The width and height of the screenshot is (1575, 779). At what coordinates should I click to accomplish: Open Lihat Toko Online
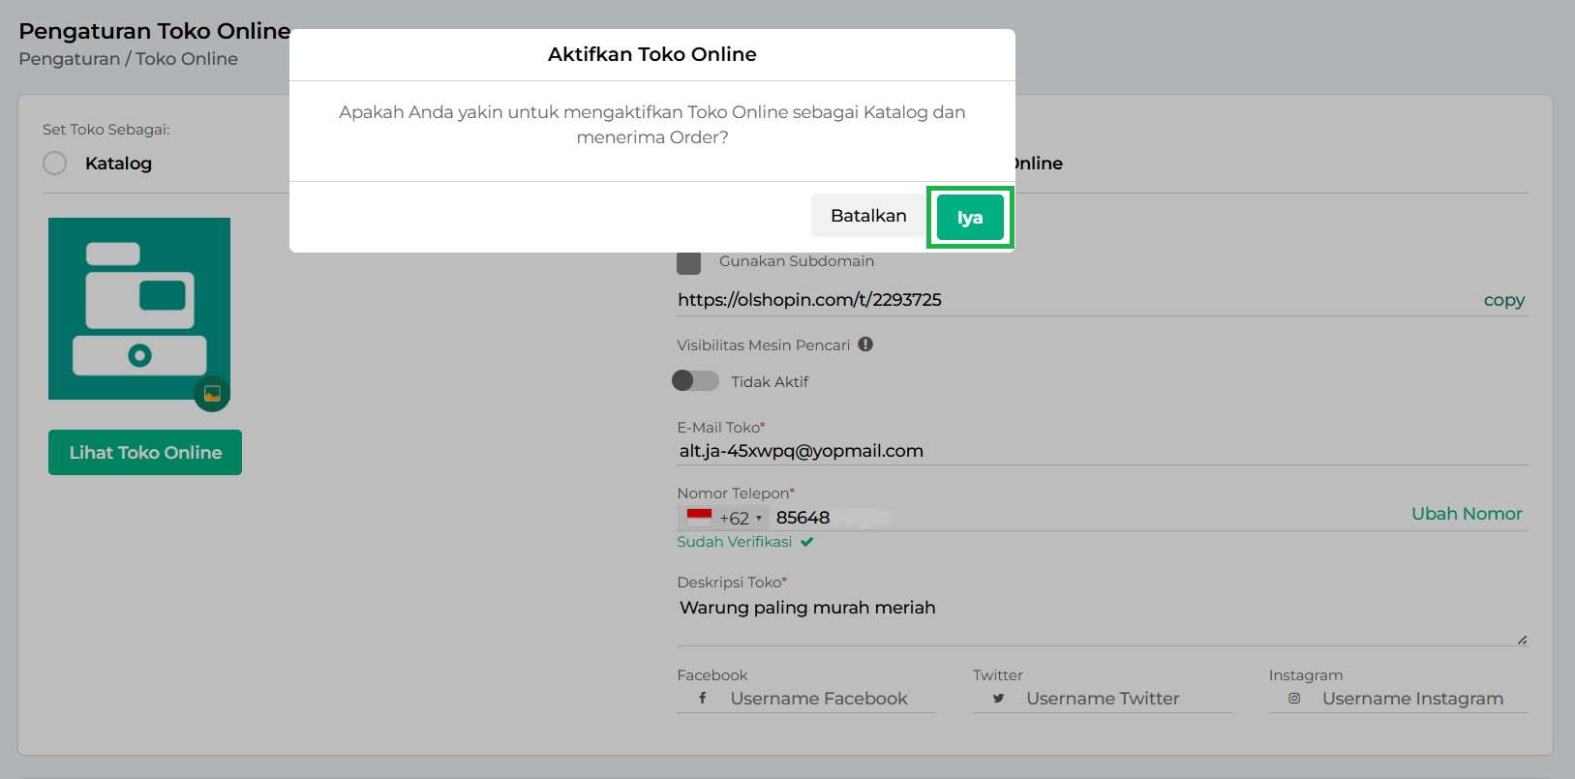145,453
